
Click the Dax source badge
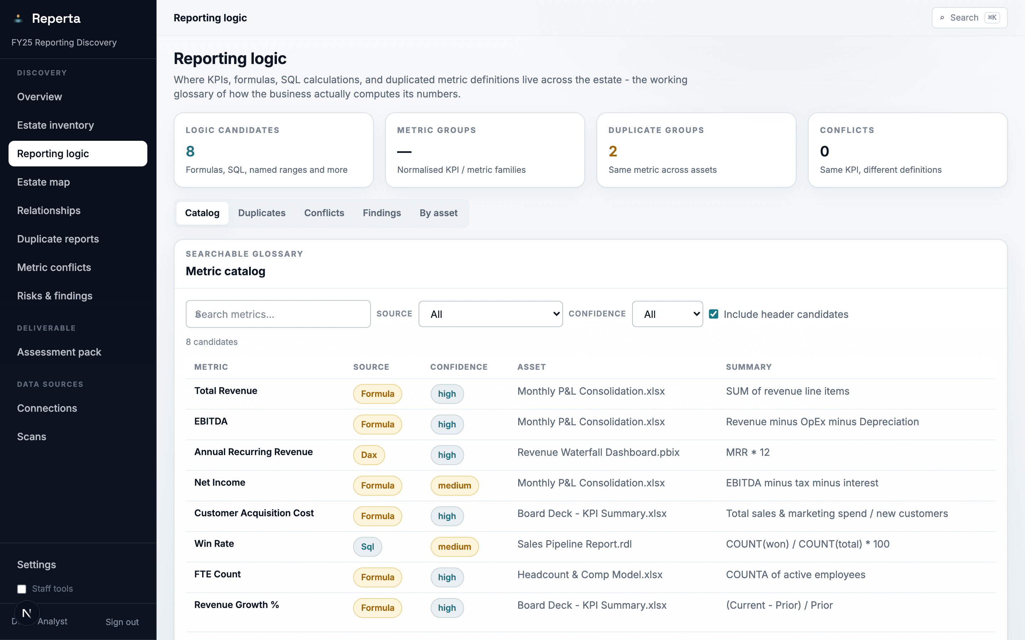pos(368,455)
